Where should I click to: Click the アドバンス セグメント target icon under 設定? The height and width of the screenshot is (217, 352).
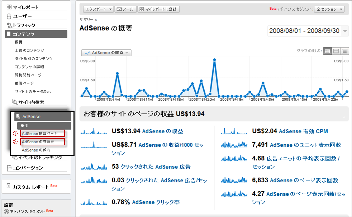(6, 211)
